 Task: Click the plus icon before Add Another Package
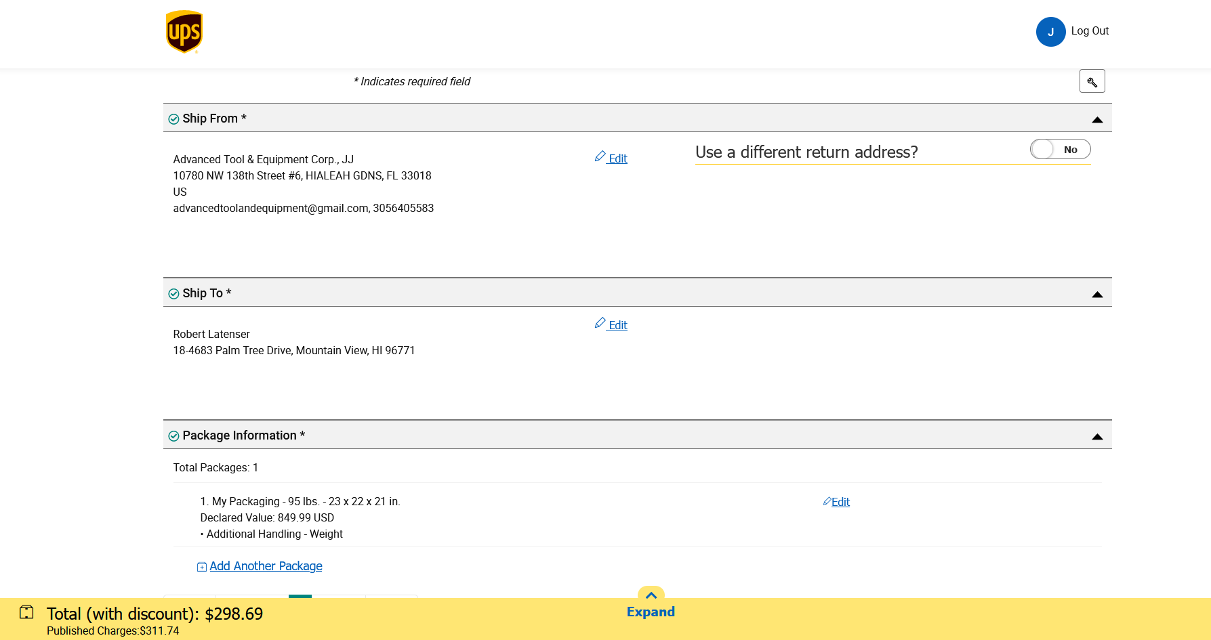pos(202,567)
